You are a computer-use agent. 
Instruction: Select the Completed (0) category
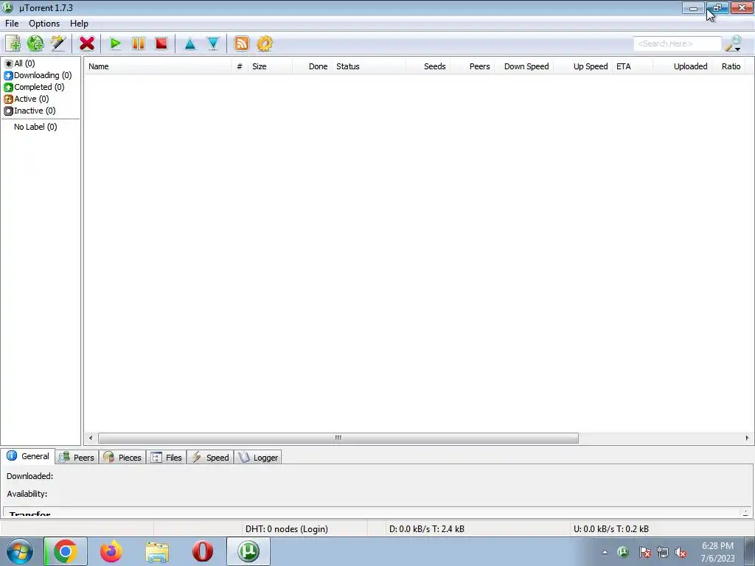tap(34, 87)
